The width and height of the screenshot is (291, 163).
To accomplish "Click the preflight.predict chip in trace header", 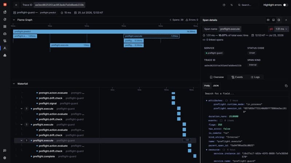I will coord(48,13).
